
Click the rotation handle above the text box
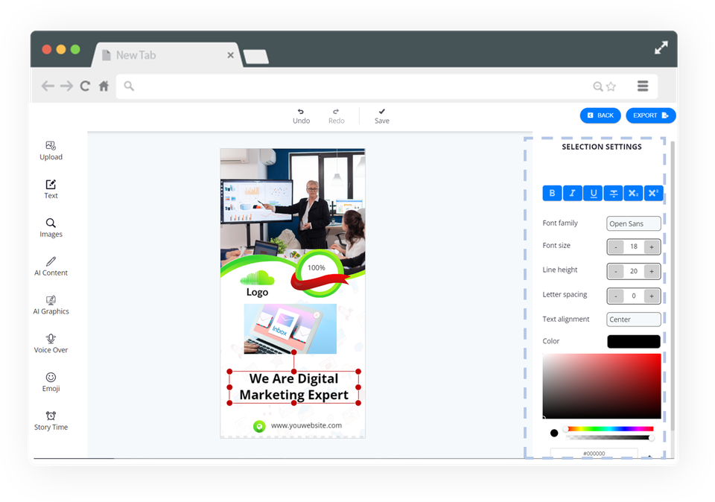293,352
